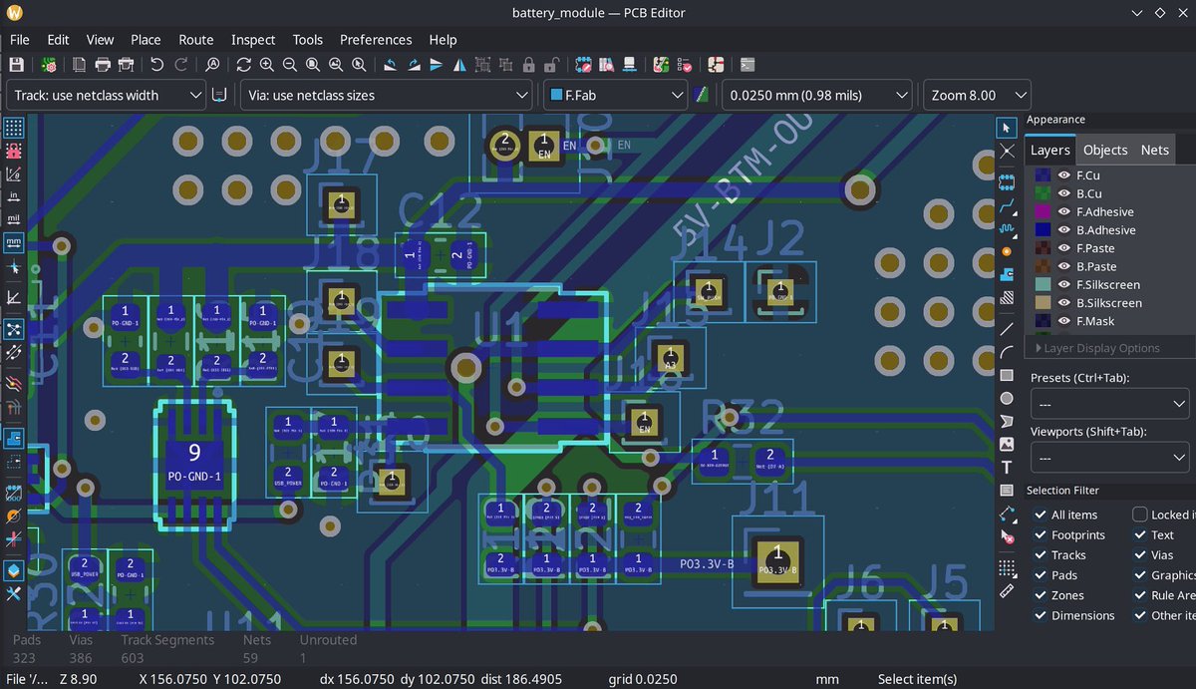1196x689 pixels.
Task: Switch to the Objects tab
Action: tap(1105, 150)
